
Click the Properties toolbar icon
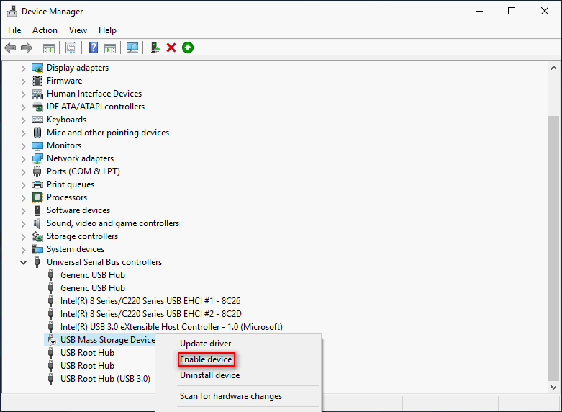(x=71, y=48)
